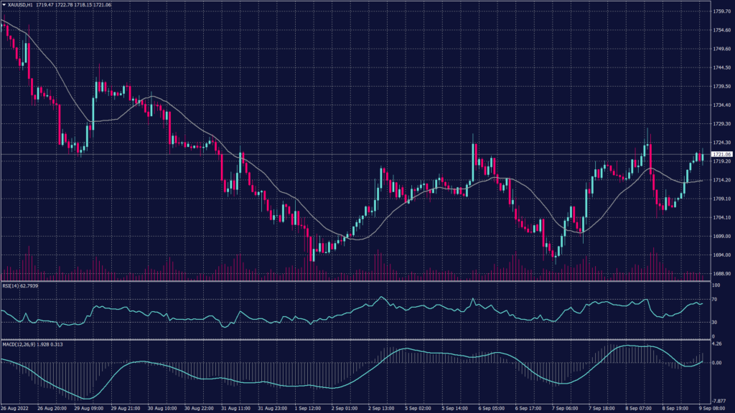
Task: Click the 1759.70 price scale value
Action: [x=723, y=11]
